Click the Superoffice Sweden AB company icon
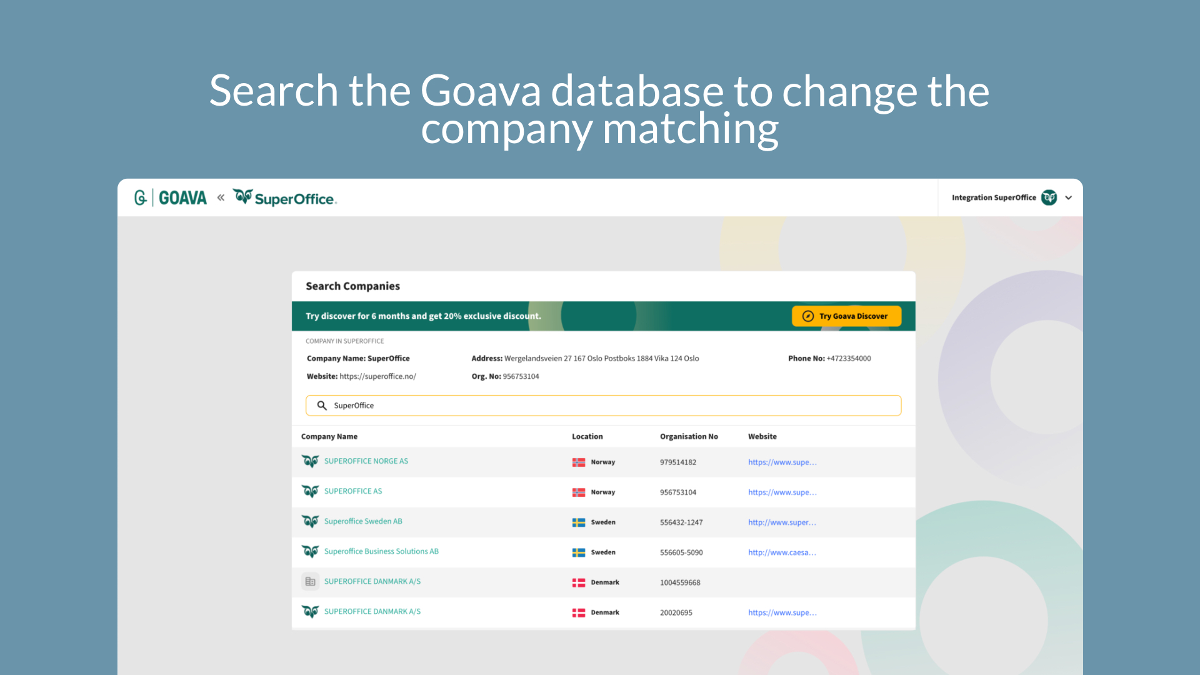The image size is (1200, 675). [x=311, y=521]
